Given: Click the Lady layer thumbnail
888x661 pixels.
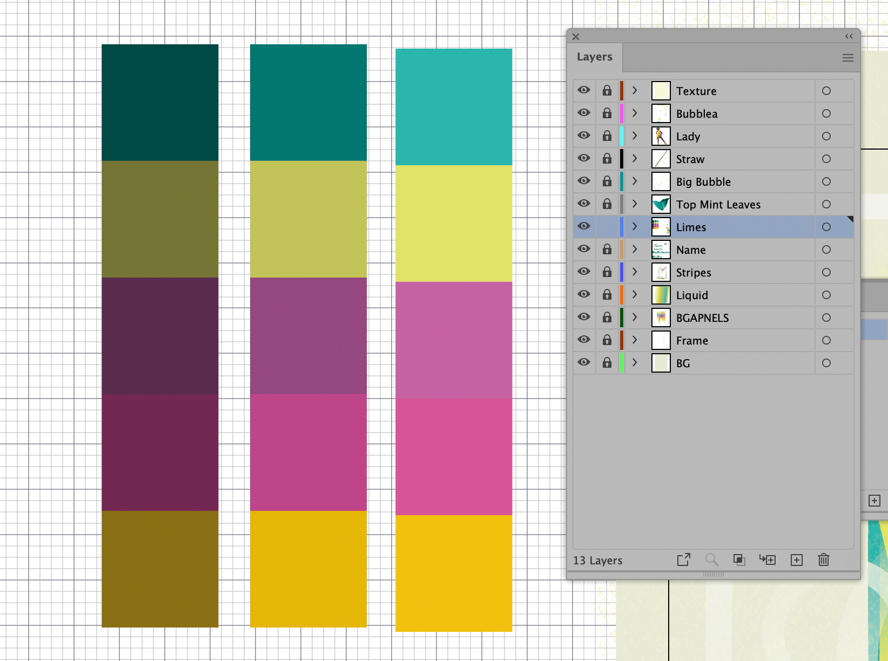Looking at the screenshot, I should pyautogui.click(x=661, y=136).
